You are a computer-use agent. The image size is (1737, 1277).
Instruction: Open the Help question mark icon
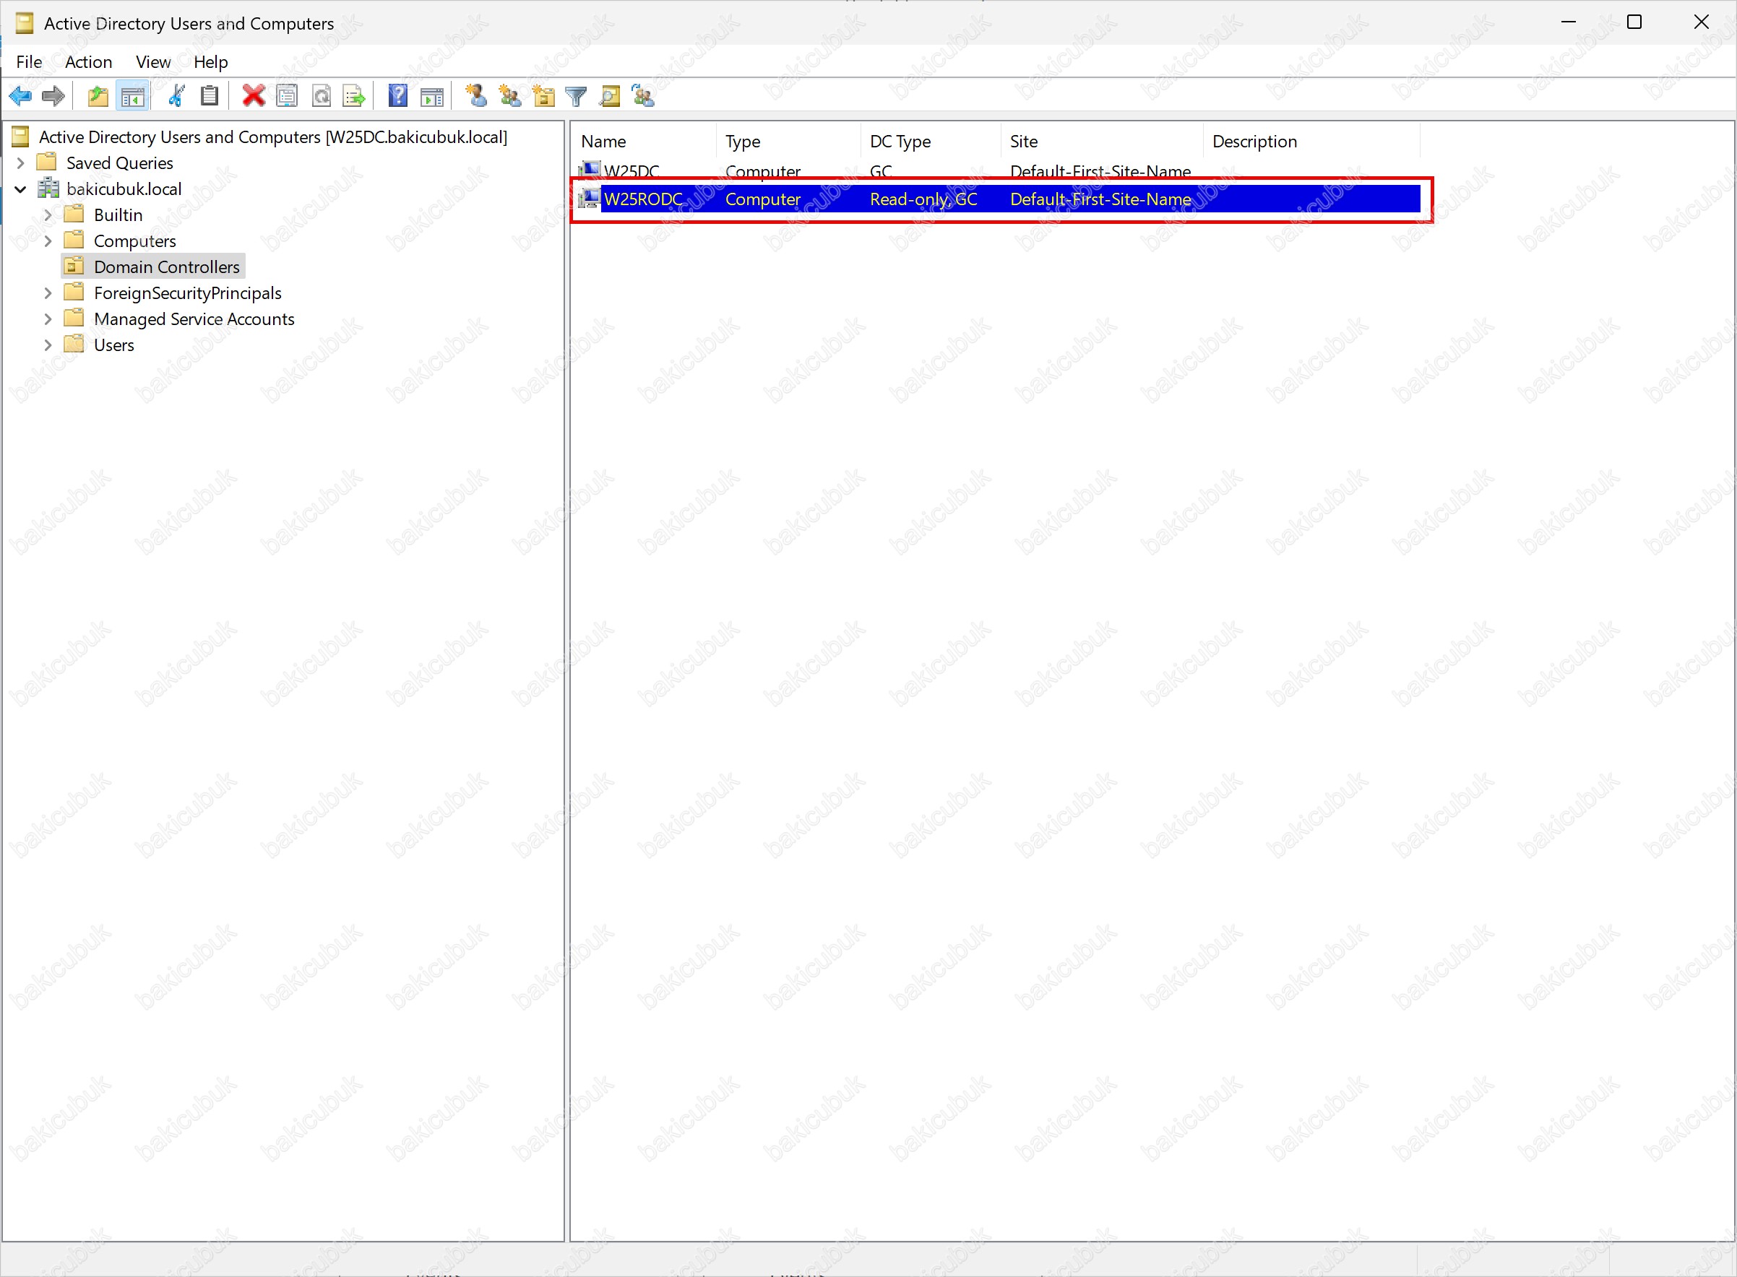397,96
